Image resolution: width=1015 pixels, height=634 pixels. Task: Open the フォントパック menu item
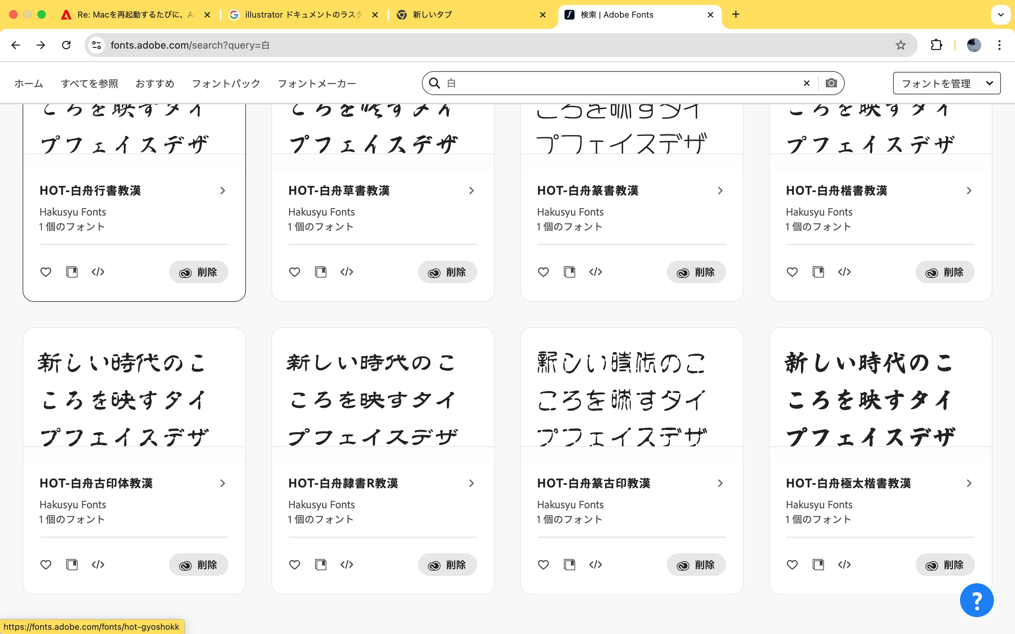[226, 83]
